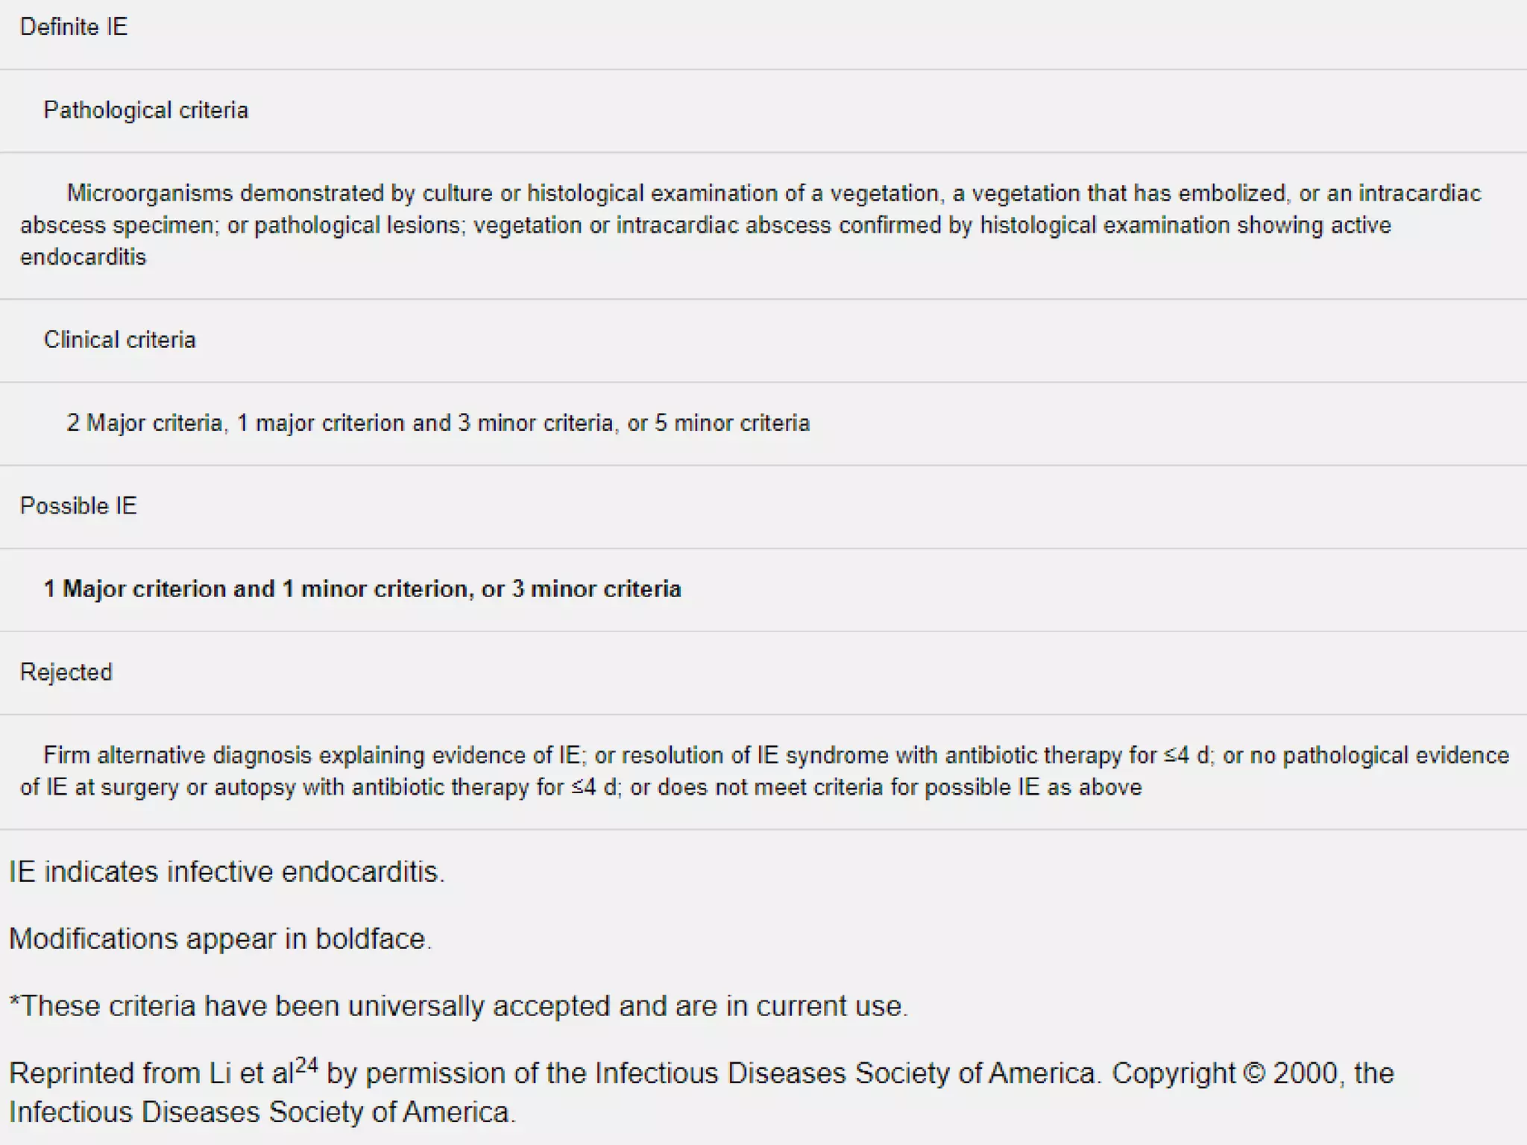
Task: Select the 'Clinical criteria' subheading
Action: click(120, 340)
